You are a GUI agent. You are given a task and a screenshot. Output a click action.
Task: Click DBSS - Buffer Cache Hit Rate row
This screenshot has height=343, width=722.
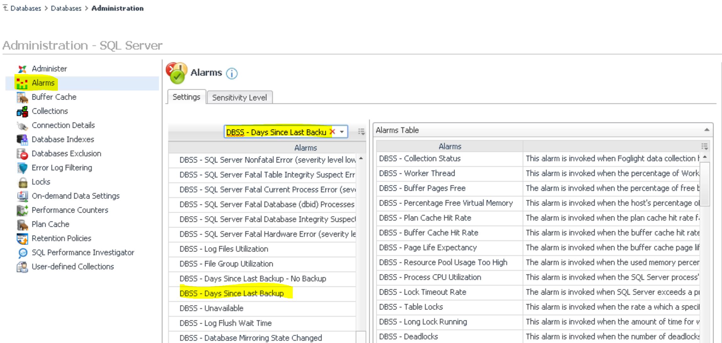538,233
